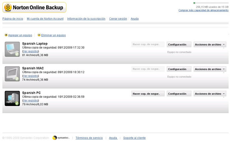Click disabled Hacer cop. de segur. for Spanish Laptop
The image size is (231, 142).
[148, 44]
